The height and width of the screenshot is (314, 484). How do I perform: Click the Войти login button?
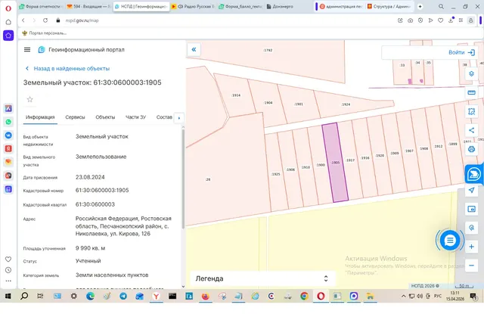click(x=461, y=52)
